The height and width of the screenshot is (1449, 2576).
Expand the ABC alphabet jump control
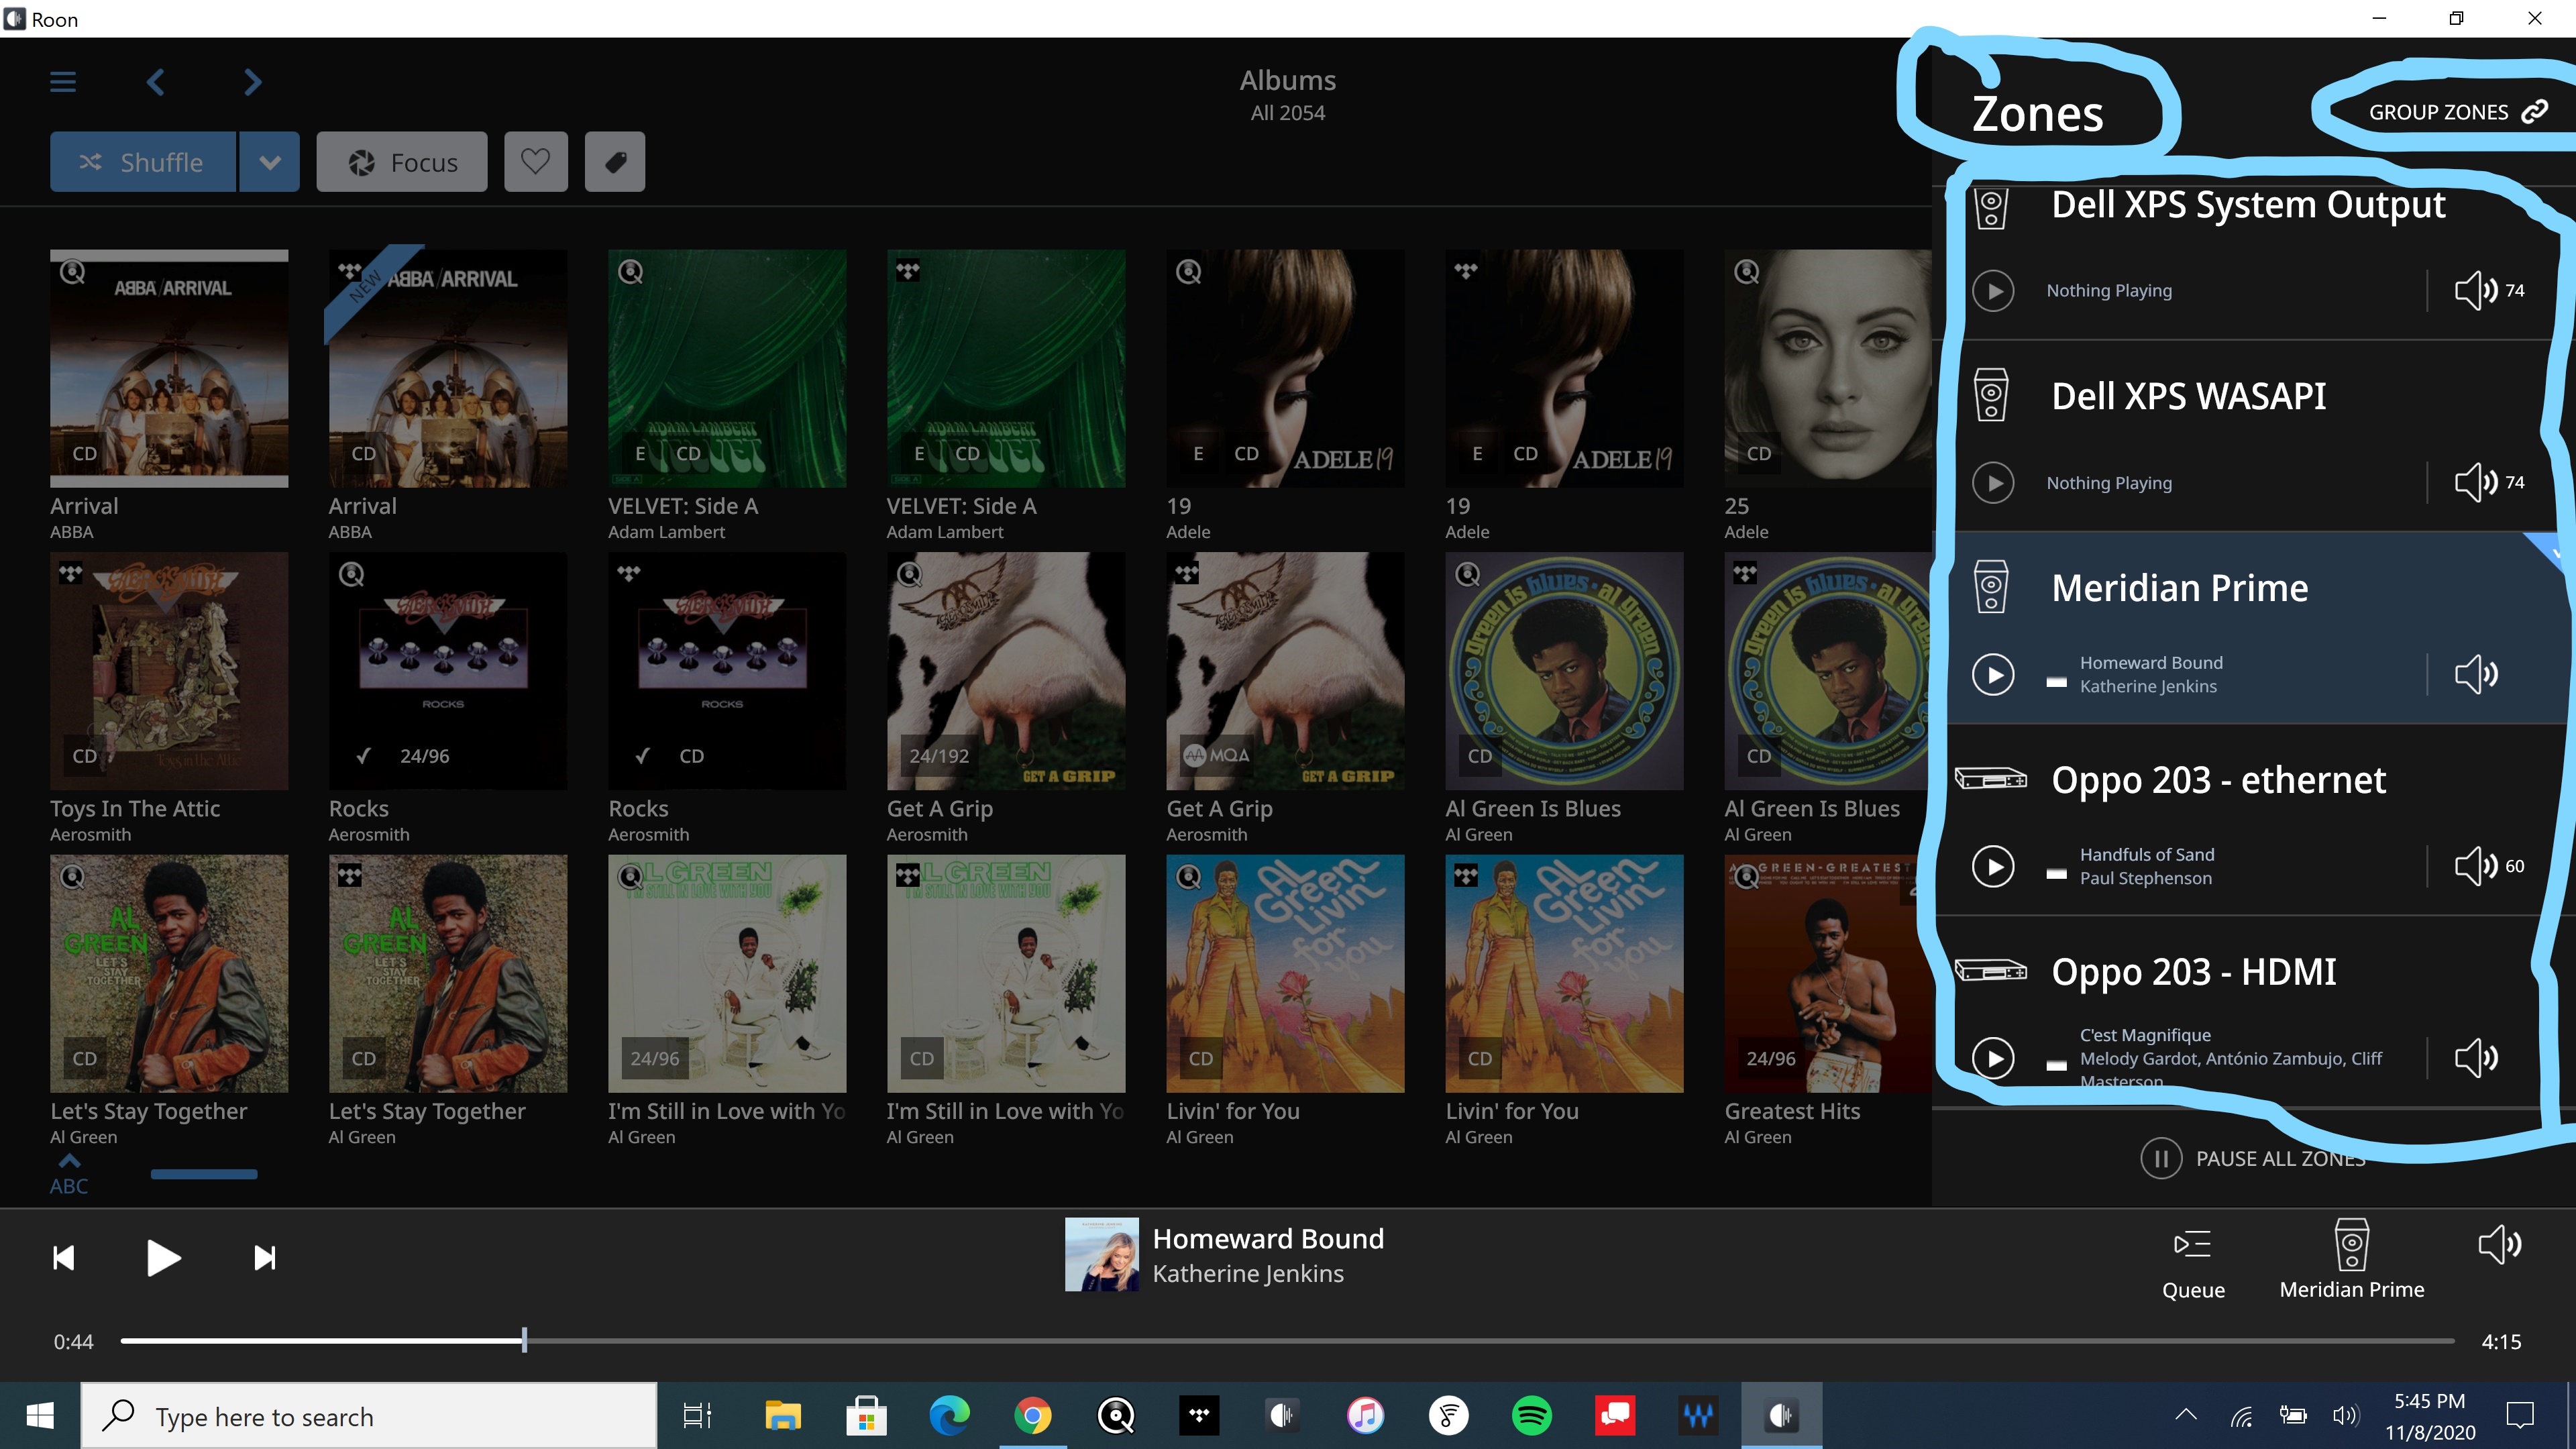(69, 1175)
